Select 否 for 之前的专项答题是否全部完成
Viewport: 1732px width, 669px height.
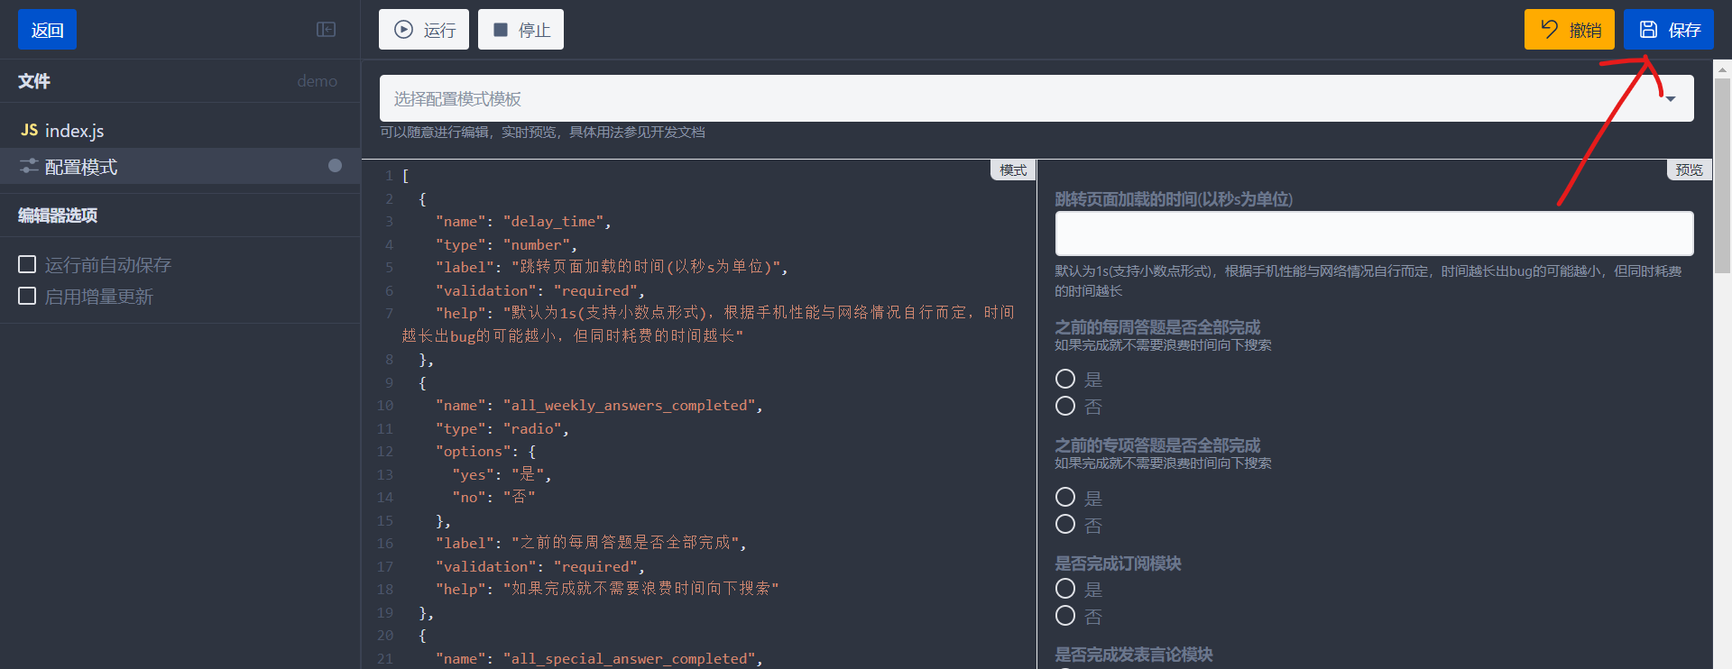point(1065,524)
